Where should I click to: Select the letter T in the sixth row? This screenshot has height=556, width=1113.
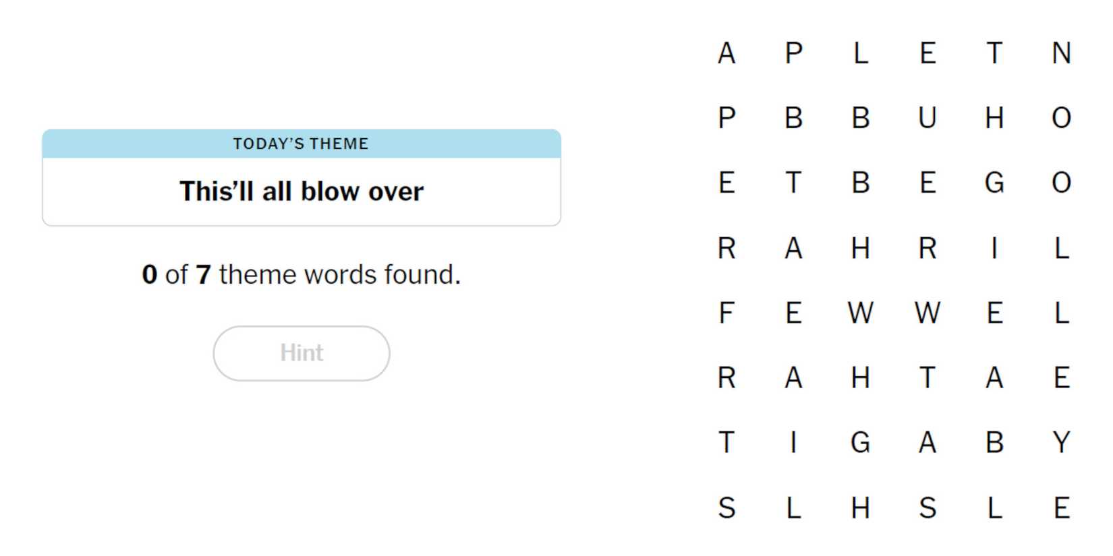927,377
